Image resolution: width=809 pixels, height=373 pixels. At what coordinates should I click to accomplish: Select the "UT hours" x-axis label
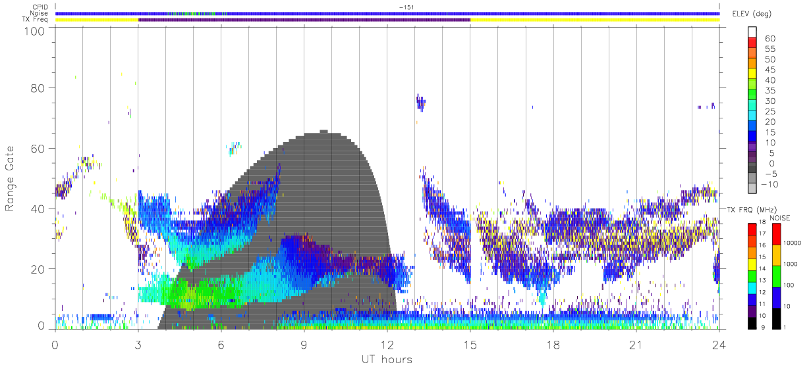pyautogui.click(x=386, y=360)
